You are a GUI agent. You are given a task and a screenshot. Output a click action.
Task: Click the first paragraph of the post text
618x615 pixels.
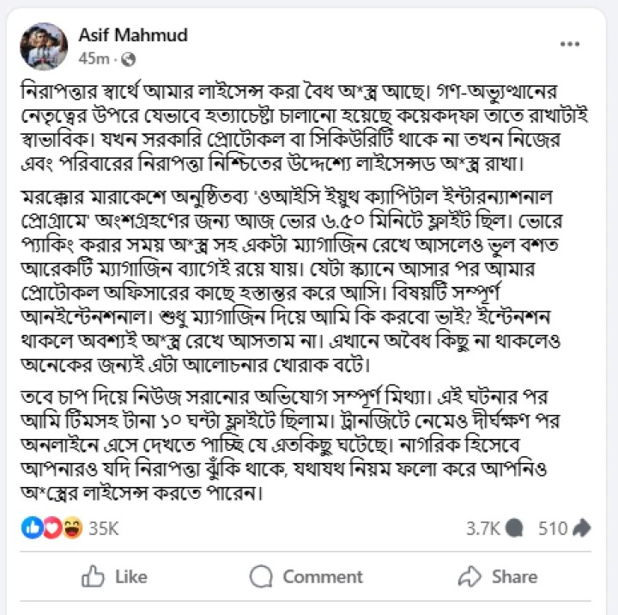click(304, 127)
